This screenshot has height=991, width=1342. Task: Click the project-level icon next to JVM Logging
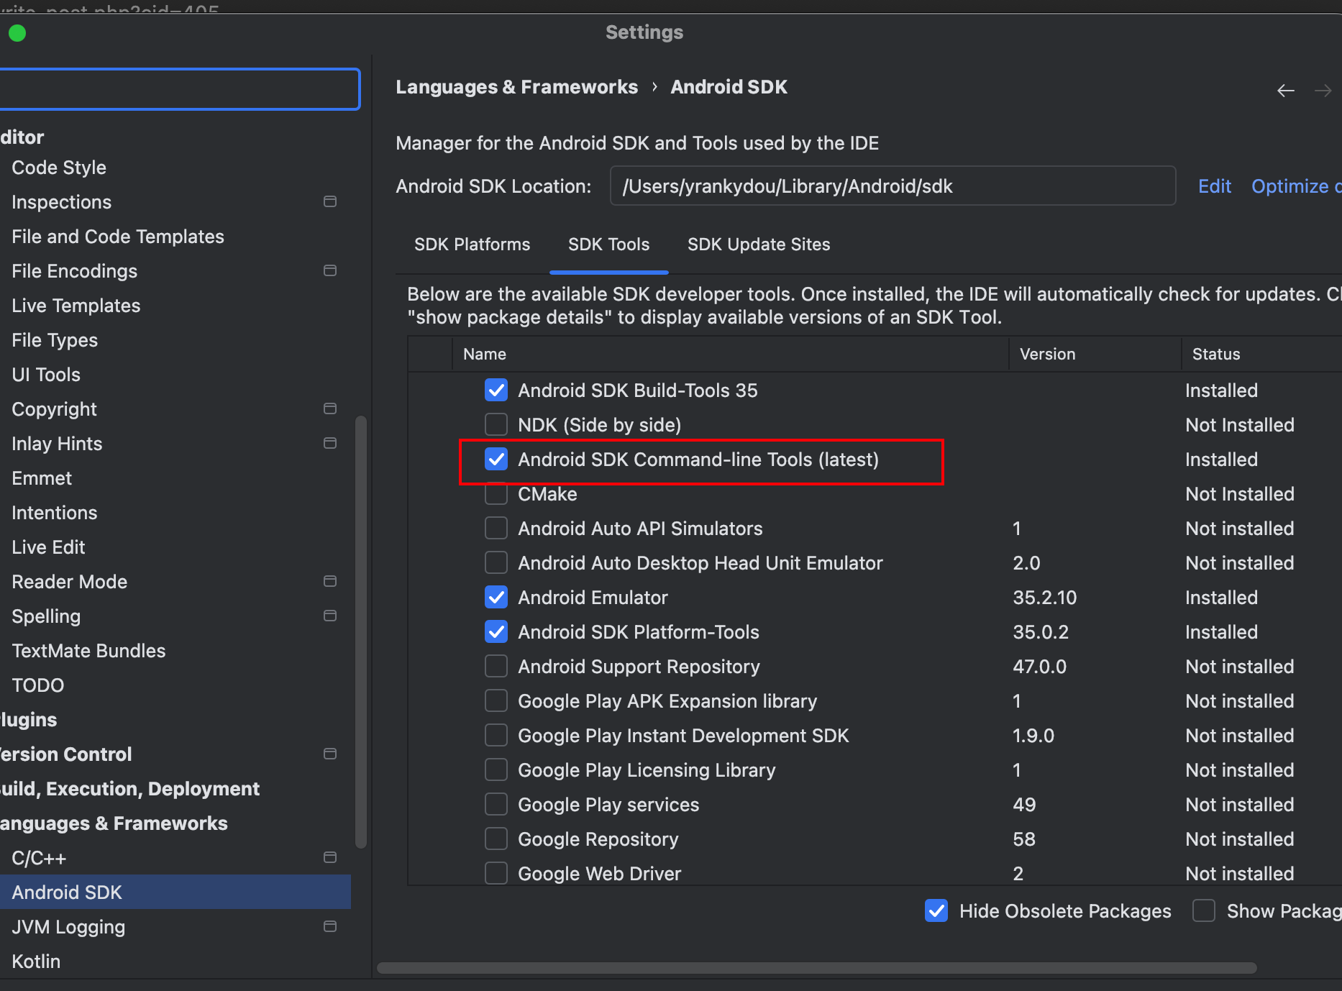pyautogui.click(x=330, y=926)
